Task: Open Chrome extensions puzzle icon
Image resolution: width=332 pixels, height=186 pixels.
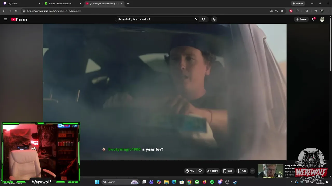Action: (x=297, y=11)
